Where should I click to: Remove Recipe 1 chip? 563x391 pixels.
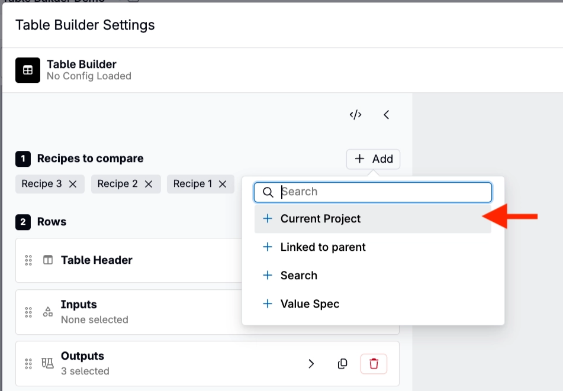point(223,184)
